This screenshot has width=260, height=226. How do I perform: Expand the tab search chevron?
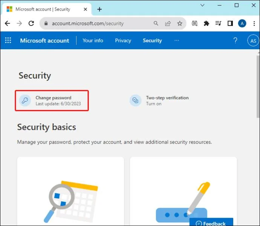click(202, 5)
